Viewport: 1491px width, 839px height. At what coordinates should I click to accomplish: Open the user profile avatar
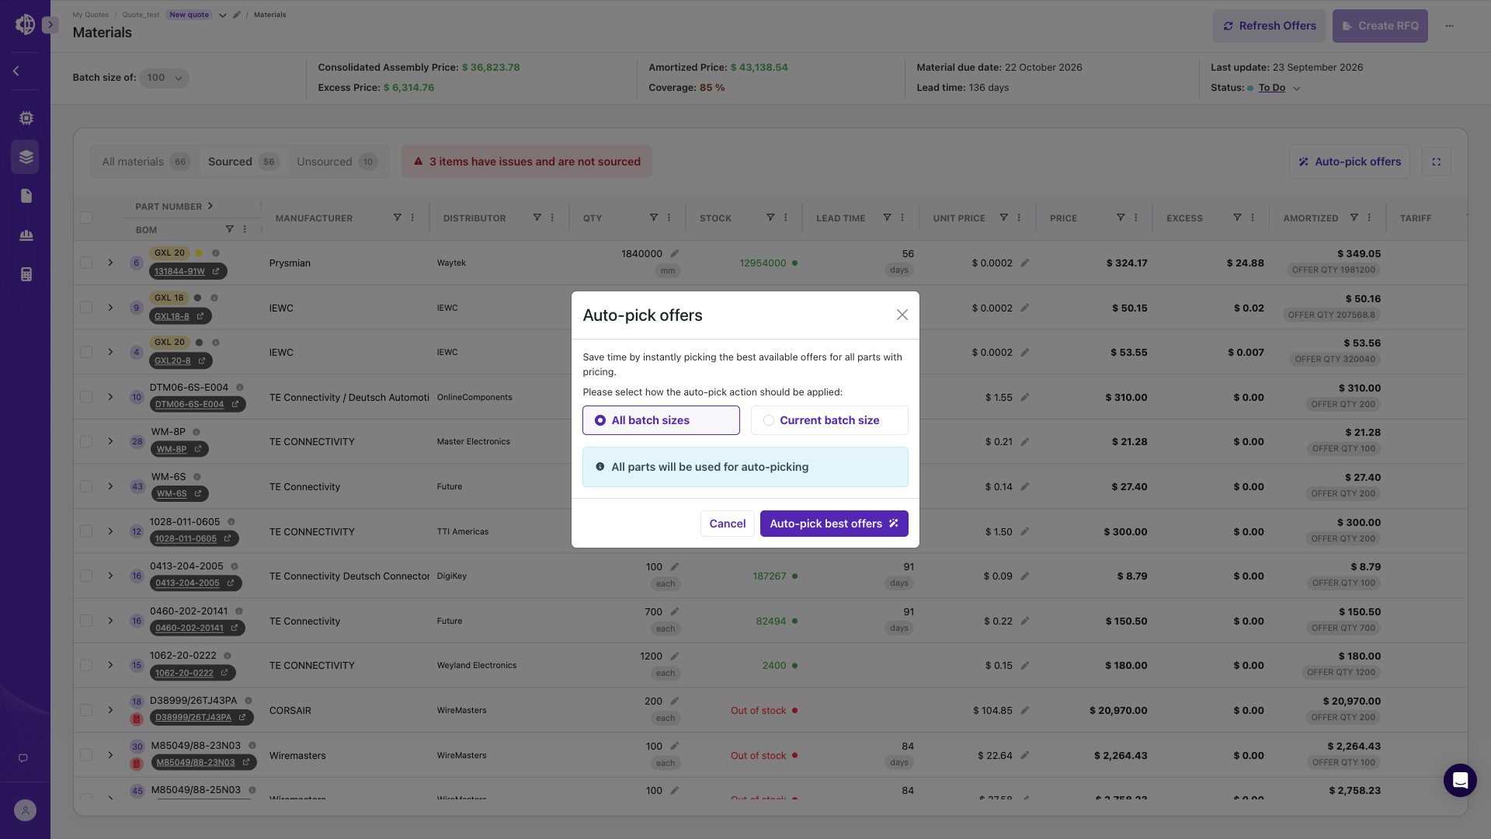[x=25, y=810]
